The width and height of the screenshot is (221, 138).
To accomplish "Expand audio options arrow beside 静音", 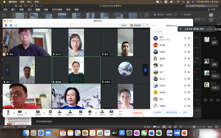I will coord(14,113).
